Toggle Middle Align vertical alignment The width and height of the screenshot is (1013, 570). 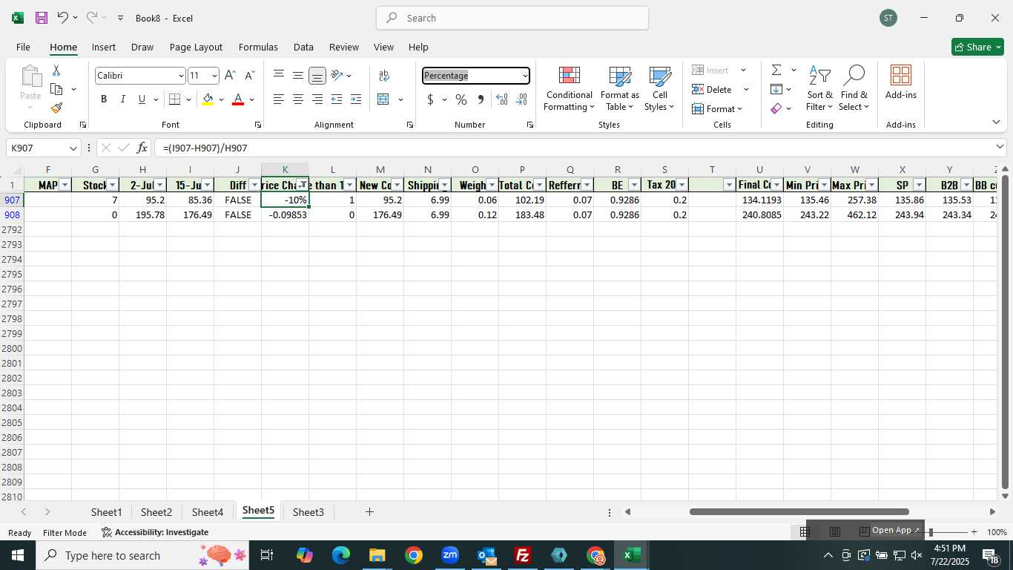298,76
